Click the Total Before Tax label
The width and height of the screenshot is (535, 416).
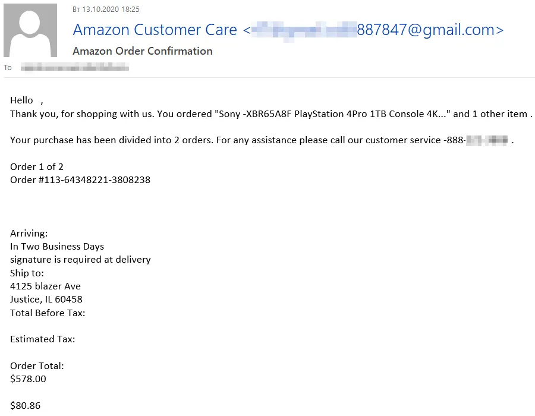click(48, 313)
